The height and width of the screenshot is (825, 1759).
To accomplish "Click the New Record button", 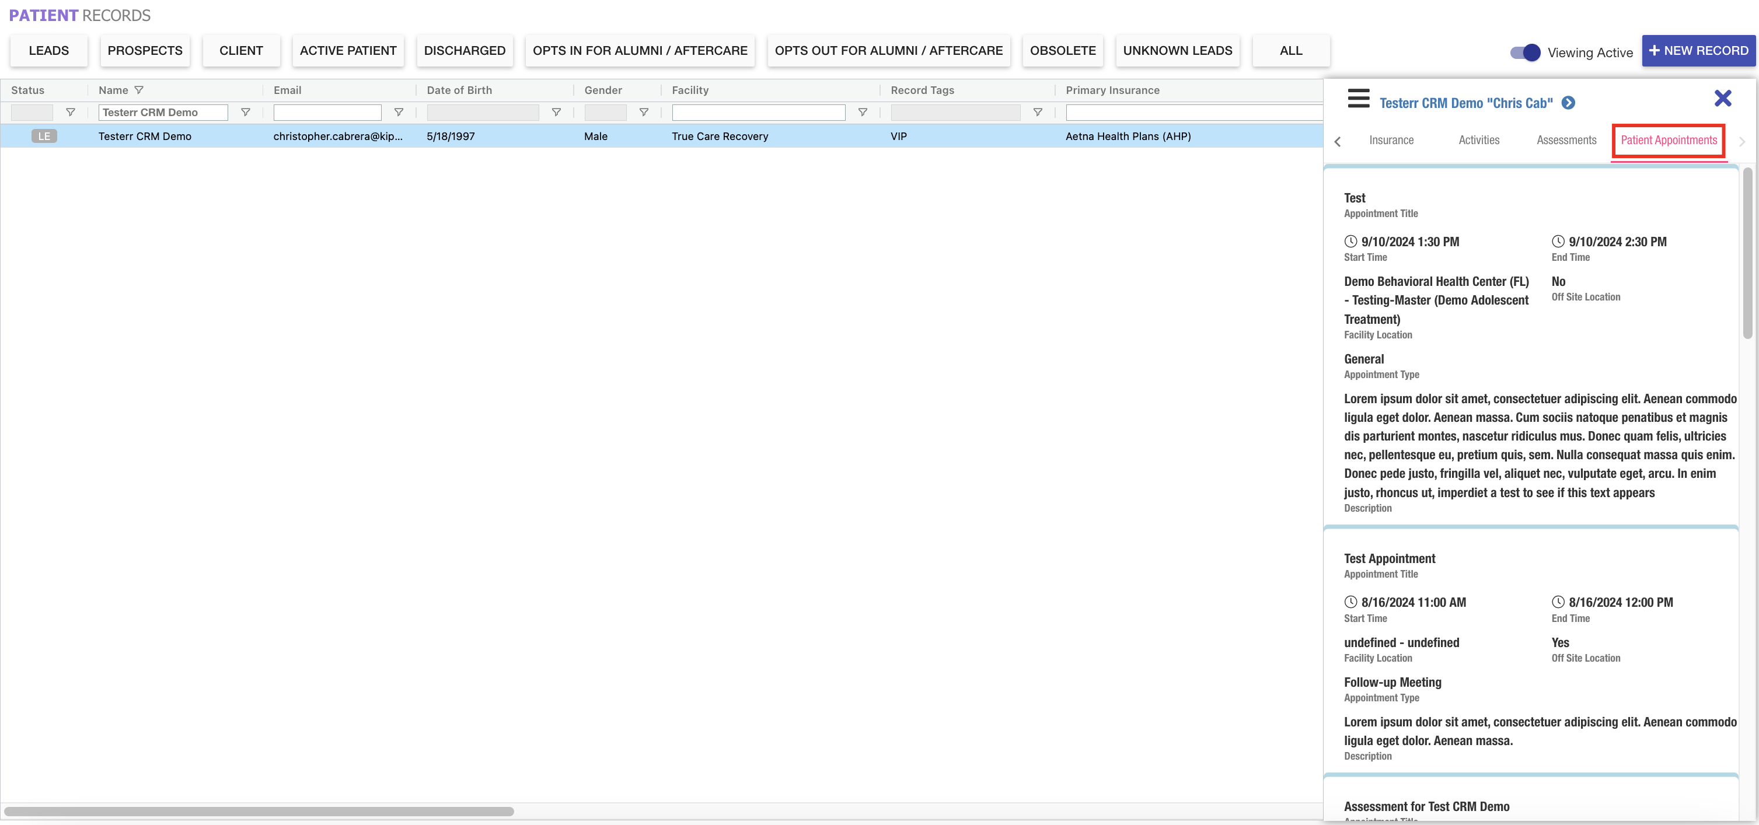I will (1698, 51).
